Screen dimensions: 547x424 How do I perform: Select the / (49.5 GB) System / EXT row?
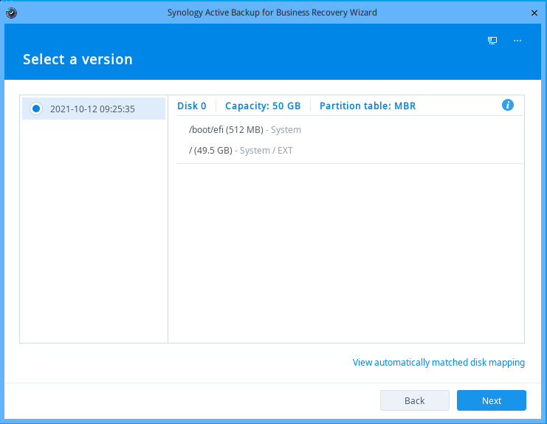[x=350, y=151]
